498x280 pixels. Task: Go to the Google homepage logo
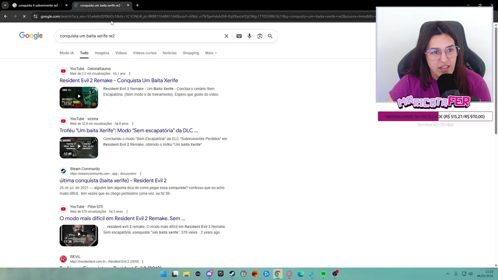31,36
